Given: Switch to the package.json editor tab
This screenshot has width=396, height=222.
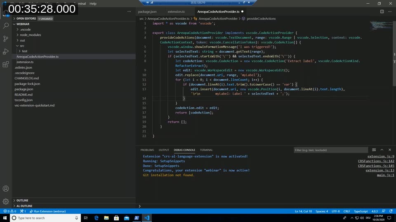Looking at the screenshot, I should point(147,12).
